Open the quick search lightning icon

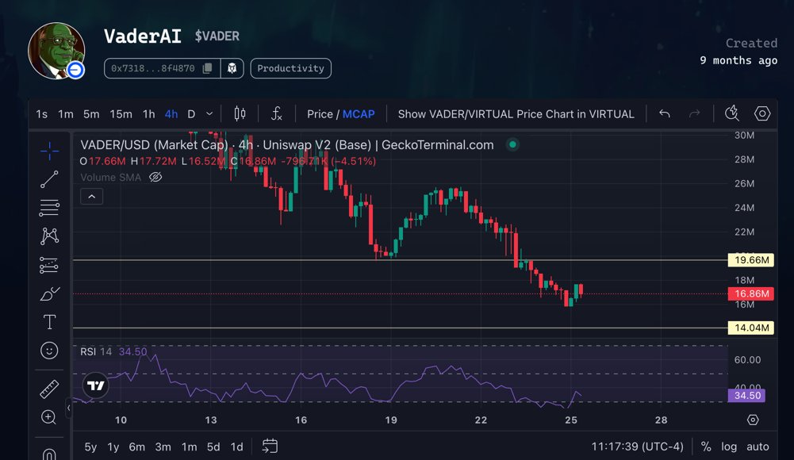(731, 113)
